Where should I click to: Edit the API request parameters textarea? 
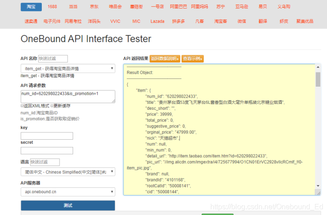pos(68,97)
